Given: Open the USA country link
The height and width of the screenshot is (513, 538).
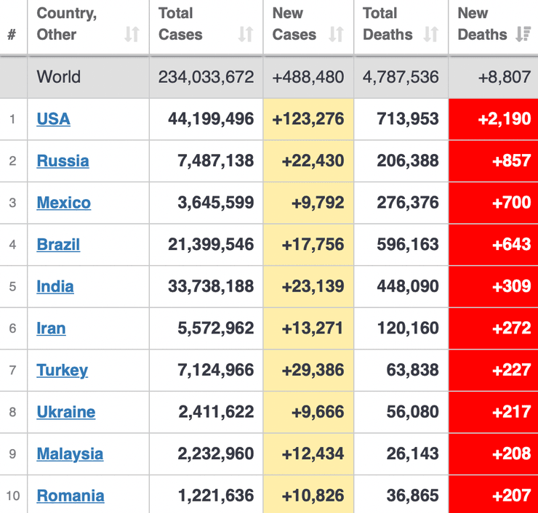Looking at the screenshot, I should point(53,118).
